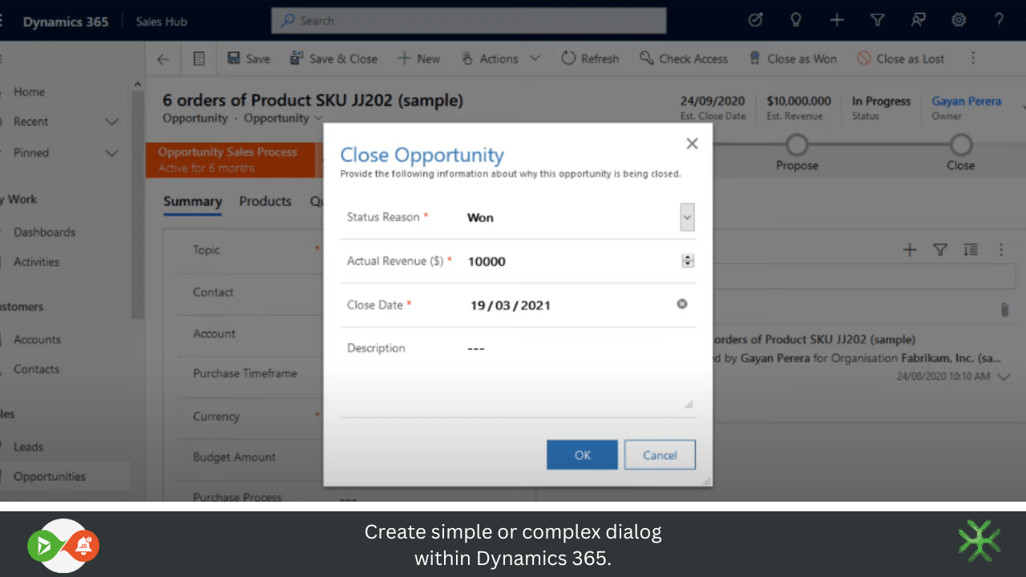Click the In Progress status
1026x577 pixels.
click(881, 101)
